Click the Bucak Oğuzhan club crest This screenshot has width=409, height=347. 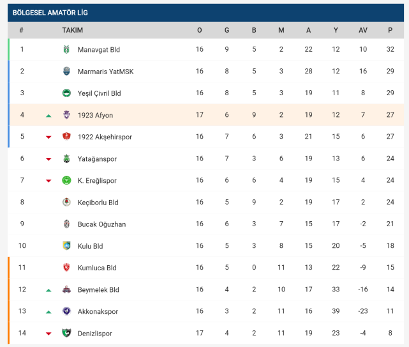(x=66, y=224)
